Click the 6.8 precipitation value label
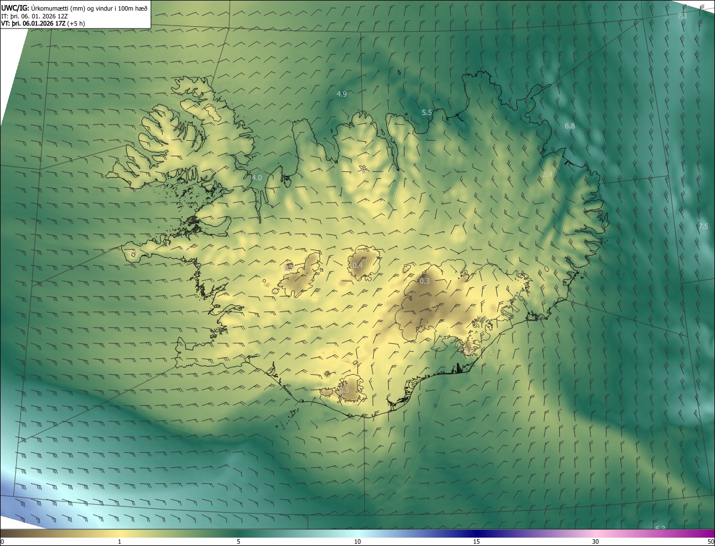The image size is (715, 546). 570,126
